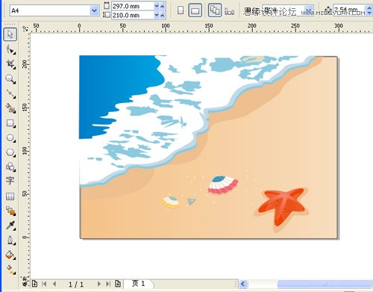Set page to landscape orientation
Image resolution: width=373 pixels, height=292 pixels.
(x=195, y=10)
